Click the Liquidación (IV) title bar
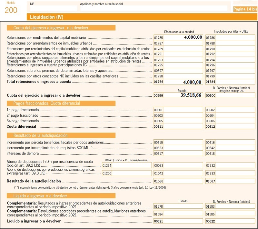This screenshot has height=229, width=258. 142,17
